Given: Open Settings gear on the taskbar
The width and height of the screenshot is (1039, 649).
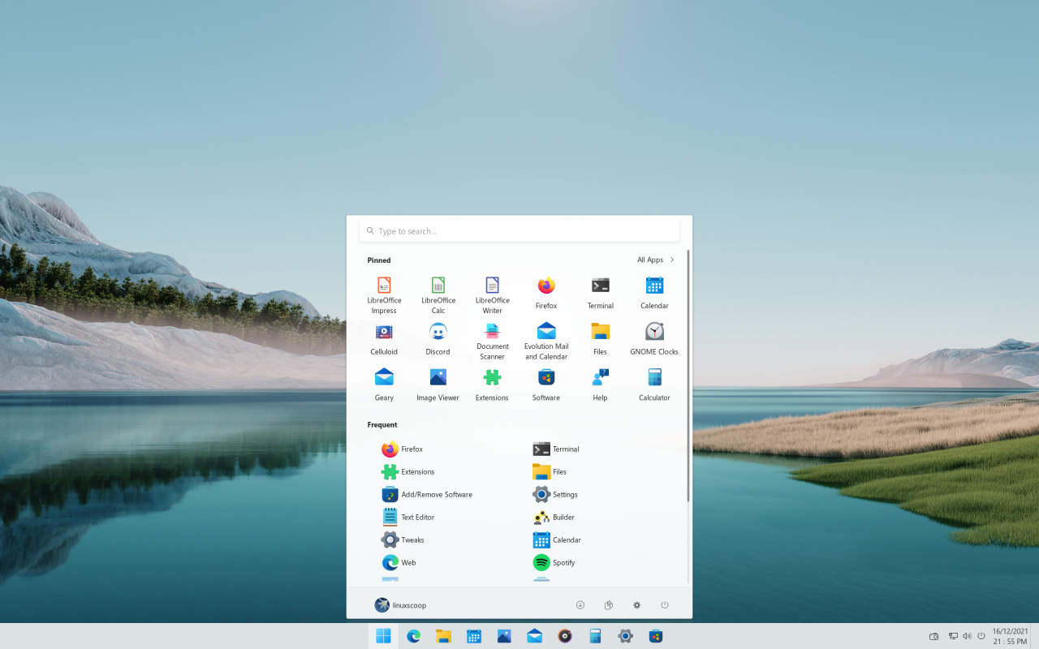Looking at the screenshot, I should (625, 636).
